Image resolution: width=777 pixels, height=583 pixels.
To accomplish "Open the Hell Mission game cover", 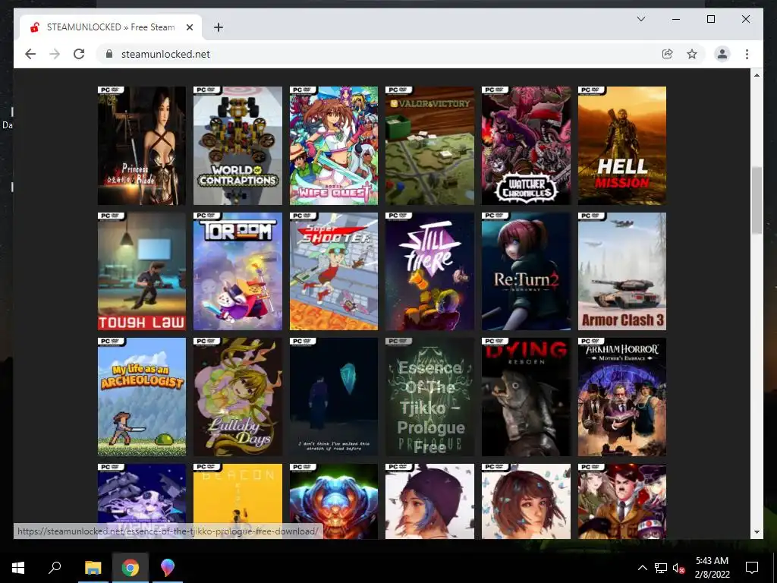I will pos(622,146).
